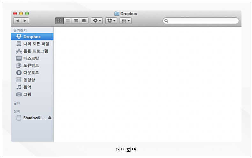Open the arrange items dropdown
The width and height of the screenshot is (252, 158).
tap(125, 21)
